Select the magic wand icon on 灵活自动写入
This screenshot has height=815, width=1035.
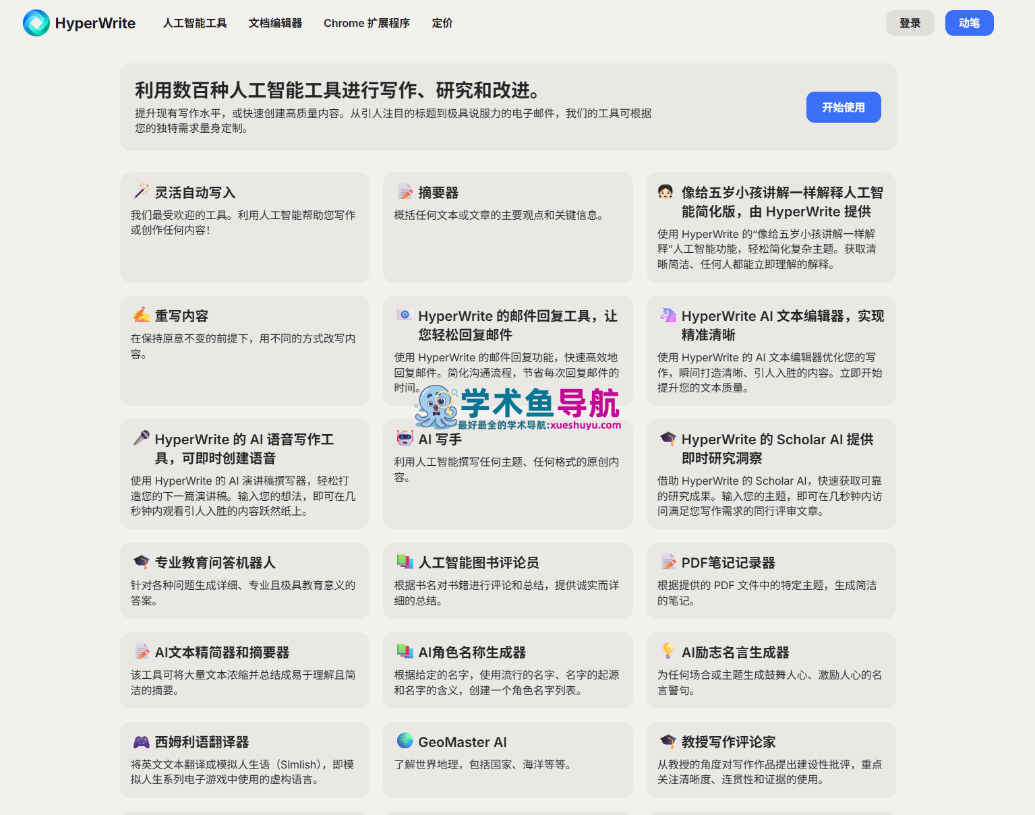[x=141, y=191]
